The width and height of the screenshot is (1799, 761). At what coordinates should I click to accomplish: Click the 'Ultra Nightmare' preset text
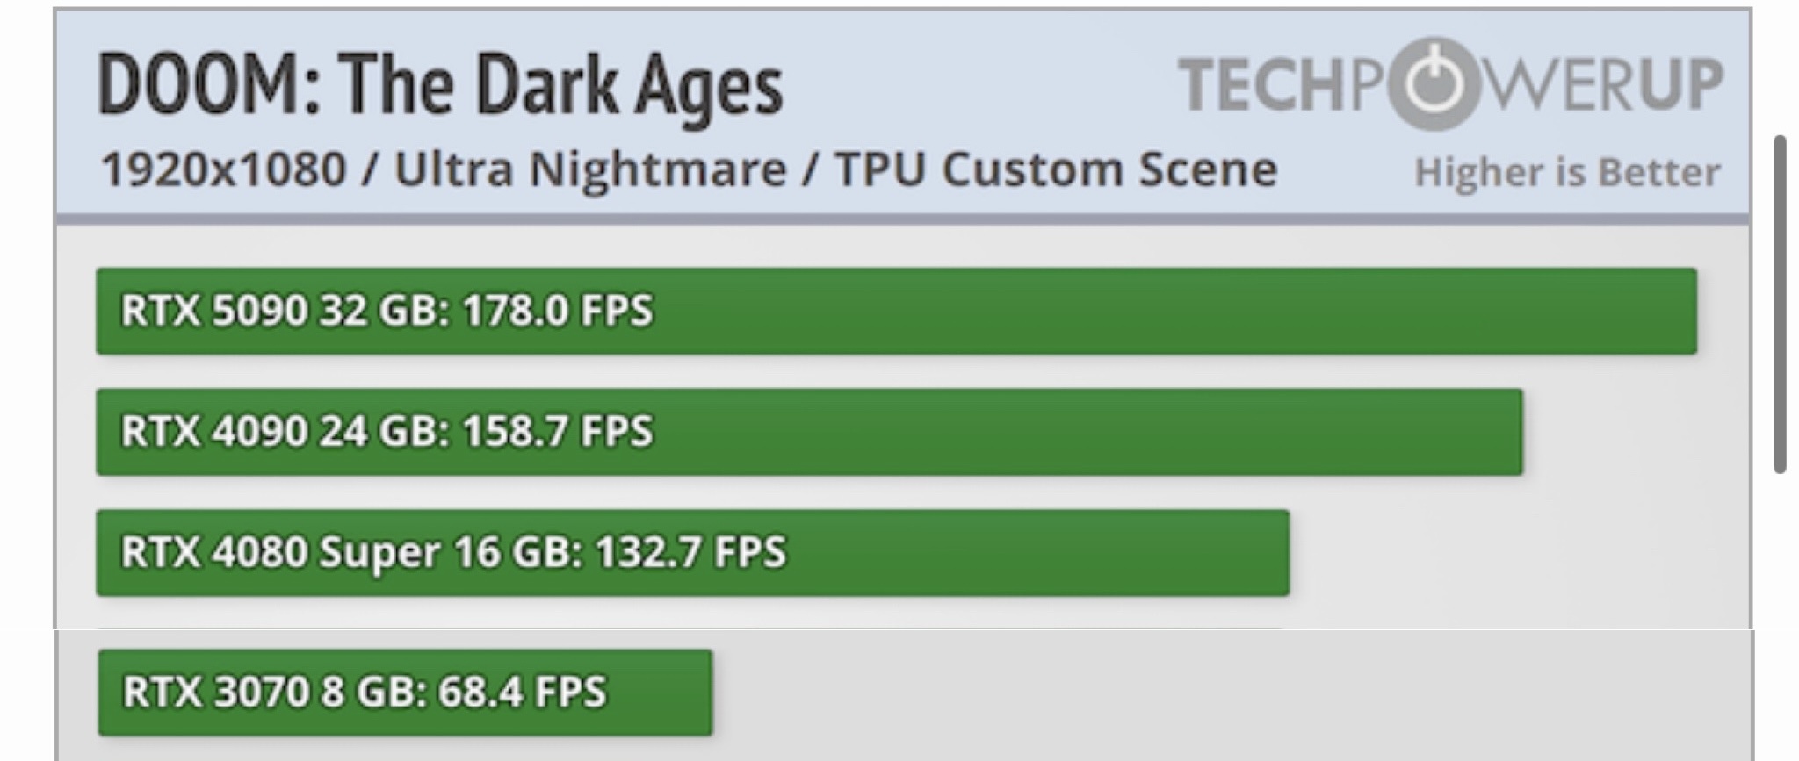pyautogui.click(x=590, y=169)
